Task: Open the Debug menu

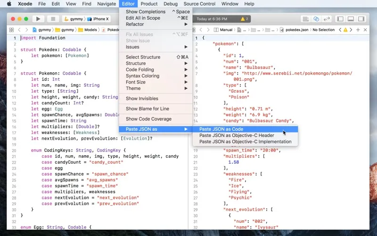Action: click(x=171, y=4)
